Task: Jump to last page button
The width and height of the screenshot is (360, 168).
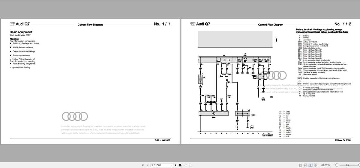Action: pos(180,165)
